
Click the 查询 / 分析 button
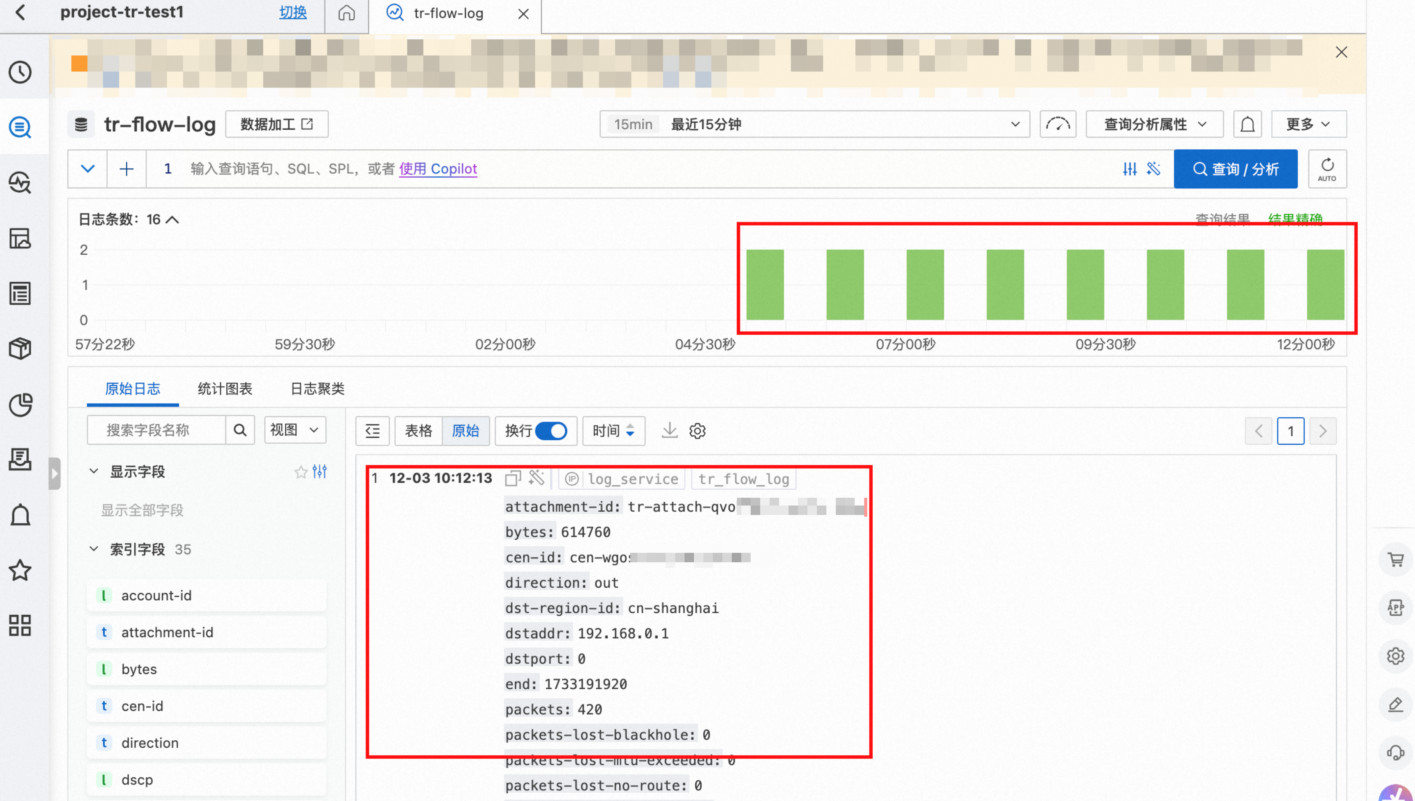point(1235,169)
